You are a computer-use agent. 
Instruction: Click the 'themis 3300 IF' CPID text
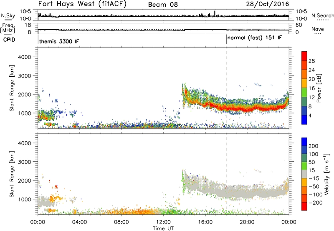(59, 41)
